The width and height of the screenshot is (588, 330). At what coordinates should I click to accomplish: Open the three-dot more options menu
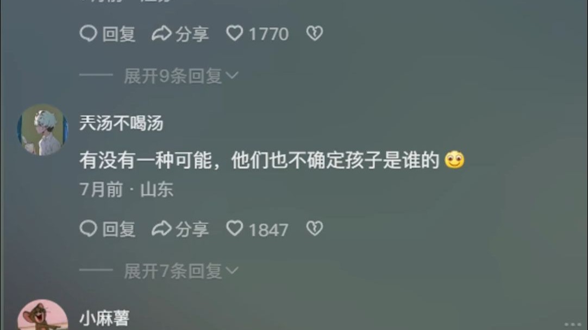coord(573,324)
